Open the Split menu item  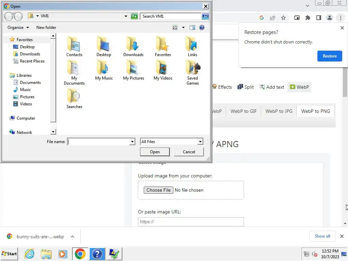click(245, 87)
